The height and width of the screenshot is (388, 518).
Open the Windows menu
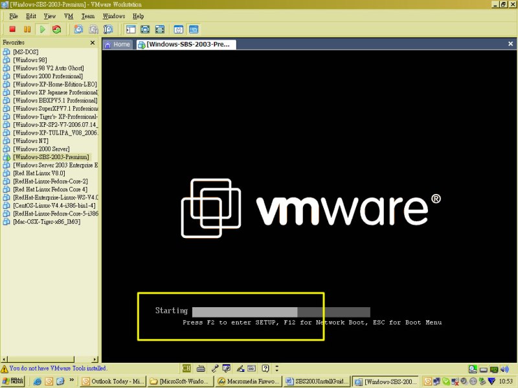tap(114, 16)
